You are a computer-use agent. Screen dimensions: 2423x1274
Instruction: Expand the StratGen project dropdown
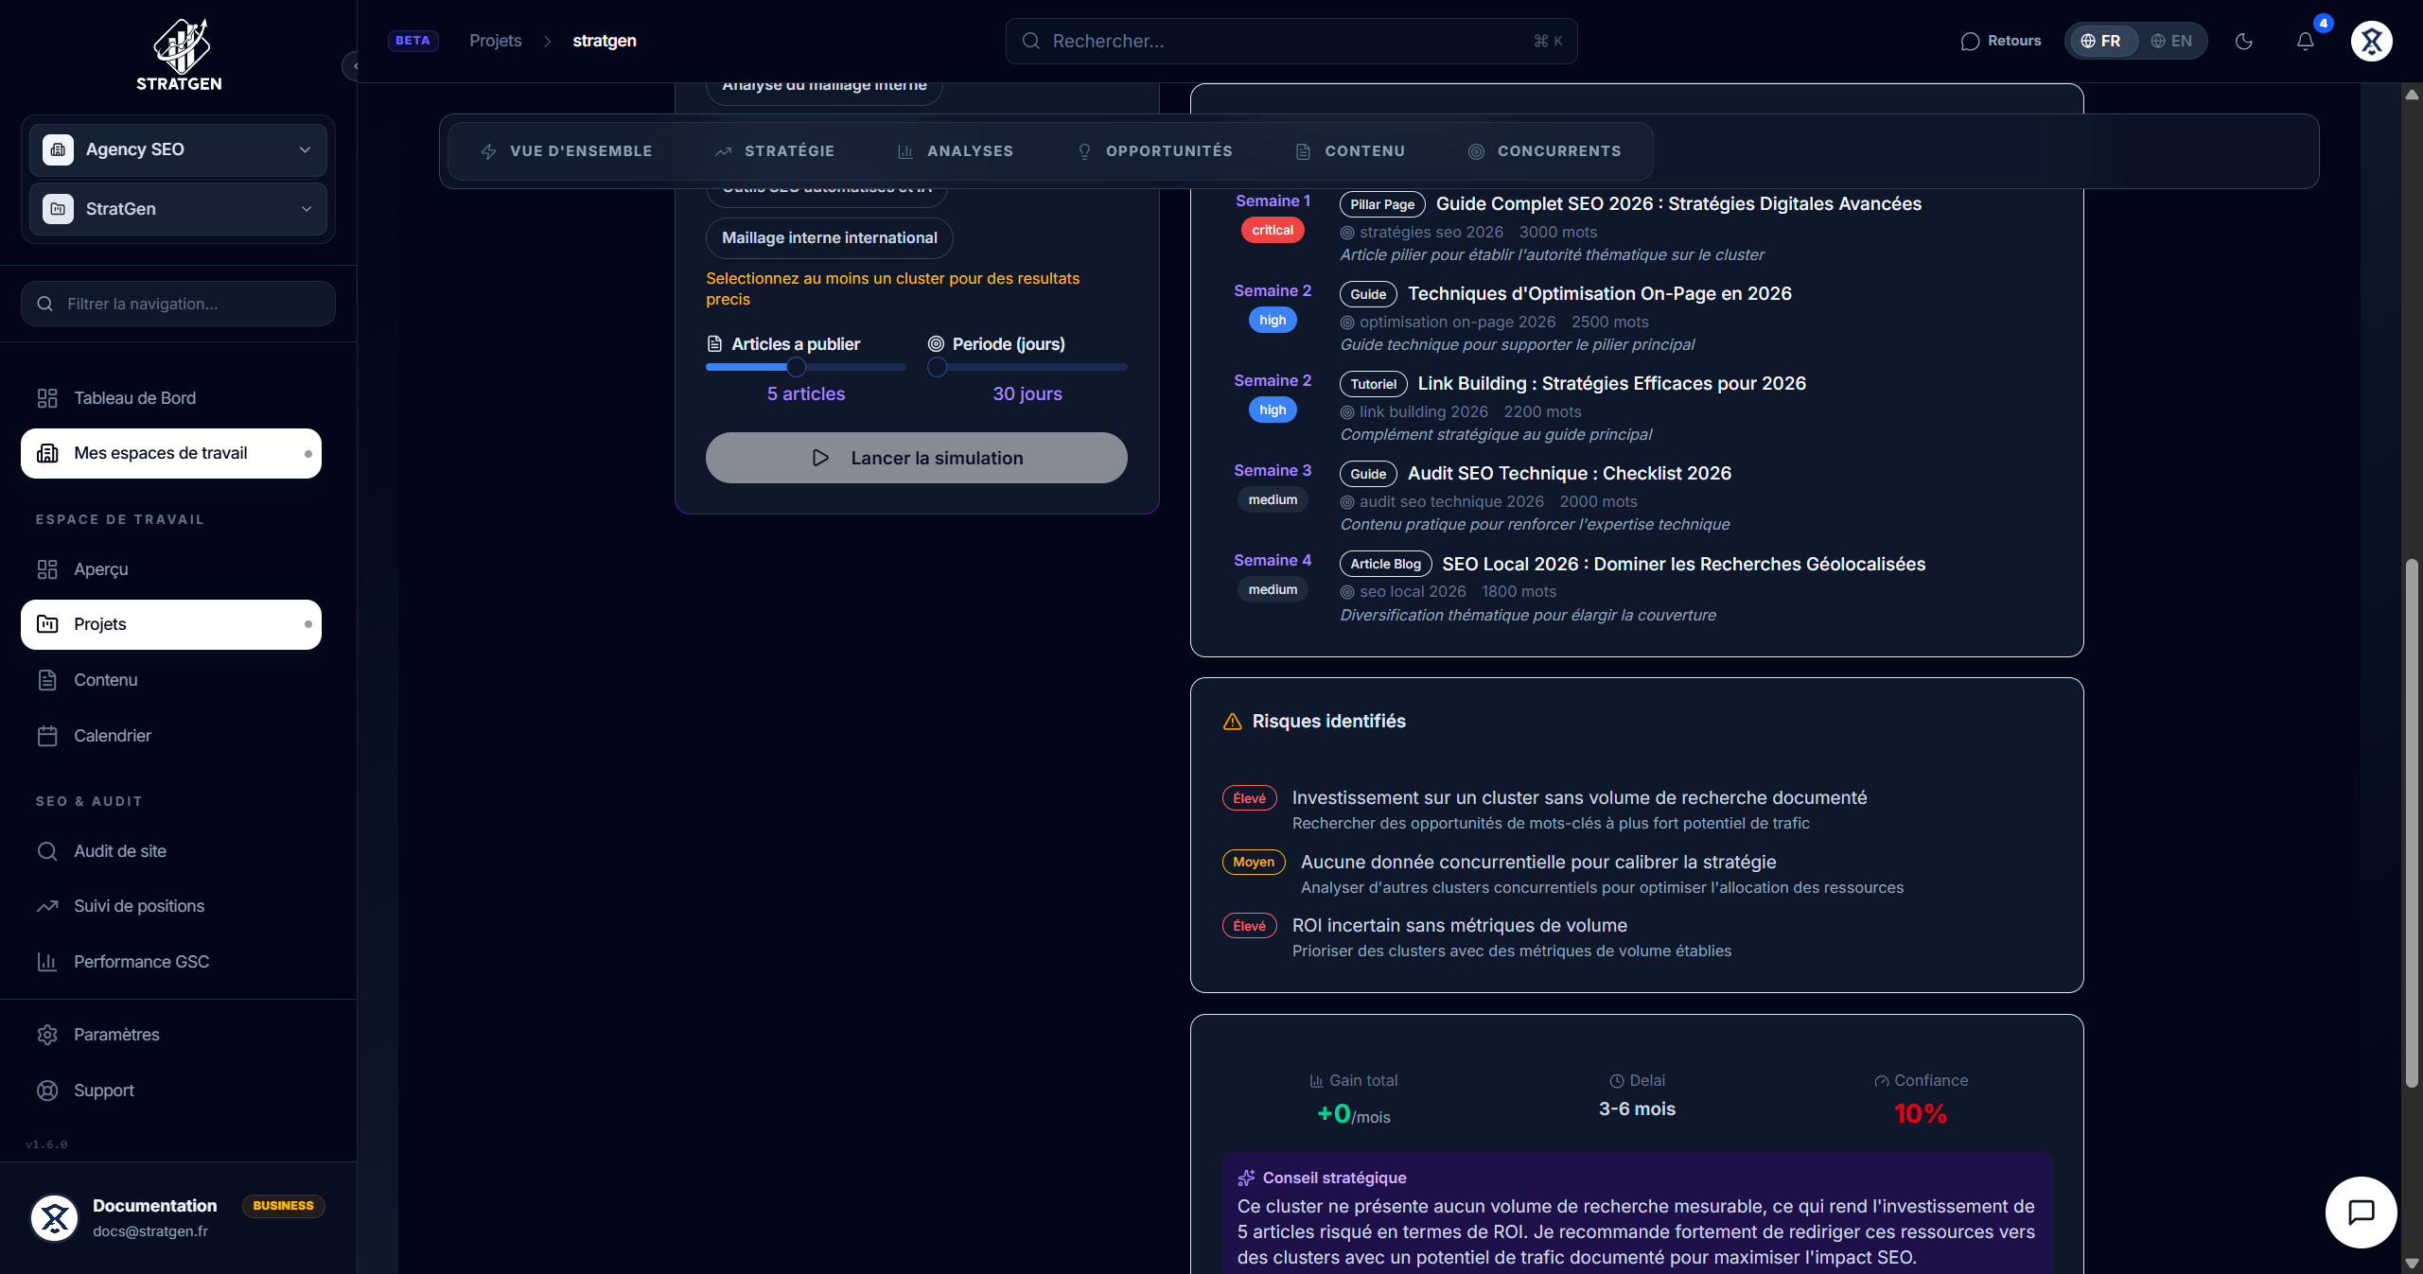click(x=178, y=209)
